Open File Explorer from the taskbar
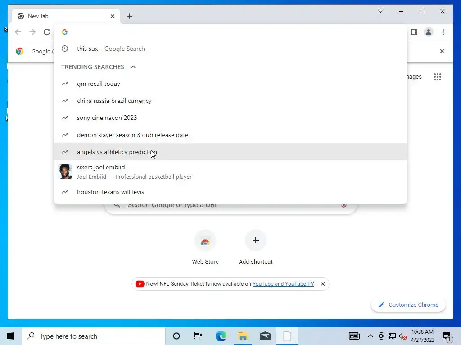 243,336
